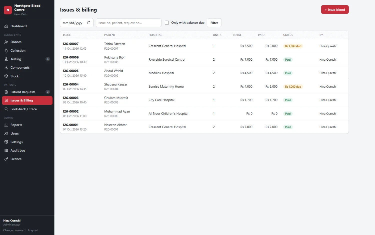Select the Rs 1,000 due status badge
Image resolution: width=375 pixels, height=235 pixels.
click(293, 87)
